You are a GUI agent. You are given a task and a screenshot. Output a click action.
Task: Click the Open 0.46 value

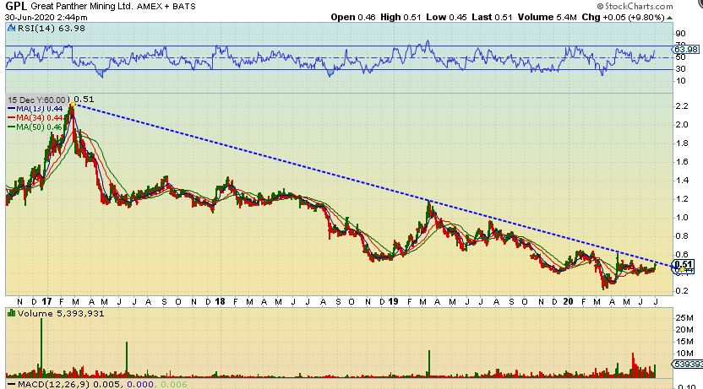point(353,18)
